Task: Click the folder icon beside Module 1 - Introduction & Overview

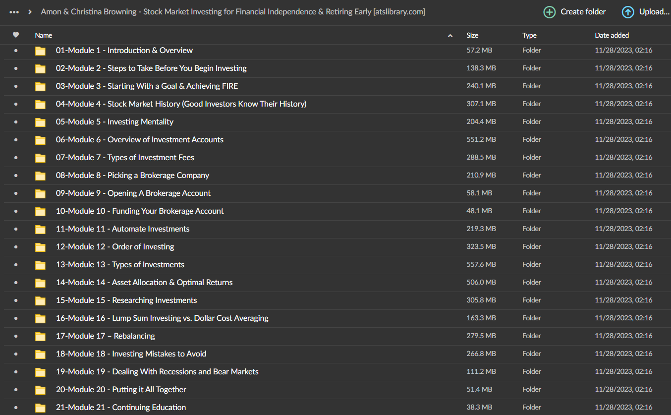Action: [40, 50]
